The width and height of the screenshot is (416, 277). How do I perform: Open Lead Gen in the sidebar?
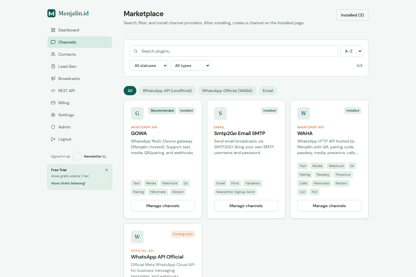point(80,66)
